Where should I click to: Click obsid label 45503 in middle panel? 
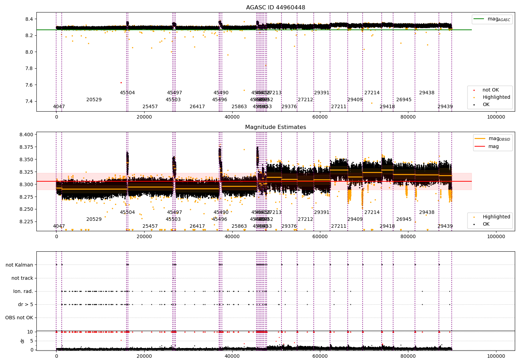click(x=173, y=219)
